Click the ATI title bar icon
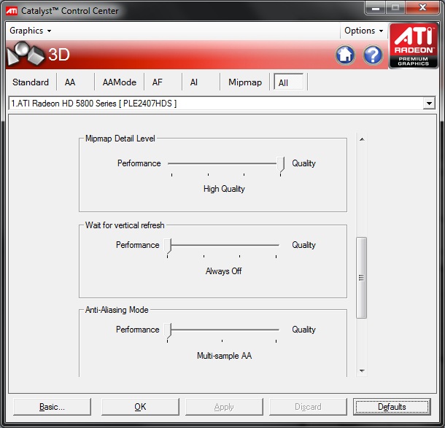The height and width of the screenshot is (428, 445). point(12,11)
